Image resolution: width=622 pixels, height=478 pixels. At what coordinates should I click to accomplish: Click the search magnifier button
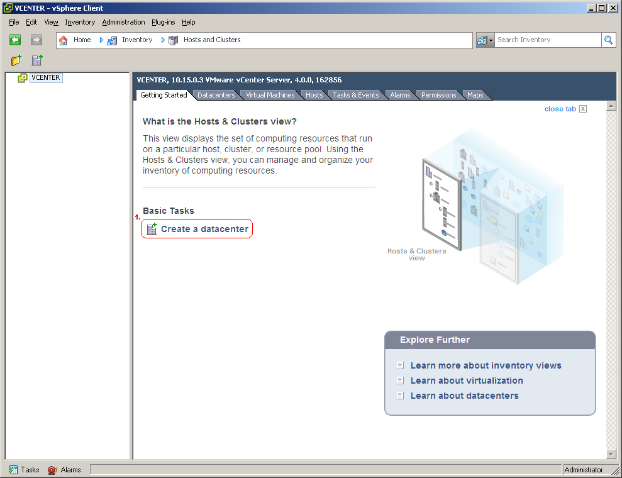[608, 40]
